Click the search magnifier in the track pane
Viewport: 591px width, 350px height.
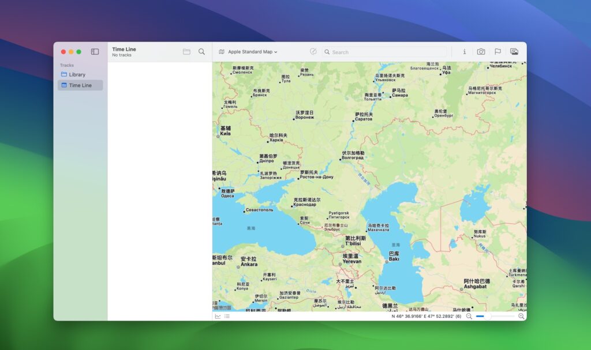(201, 51)
